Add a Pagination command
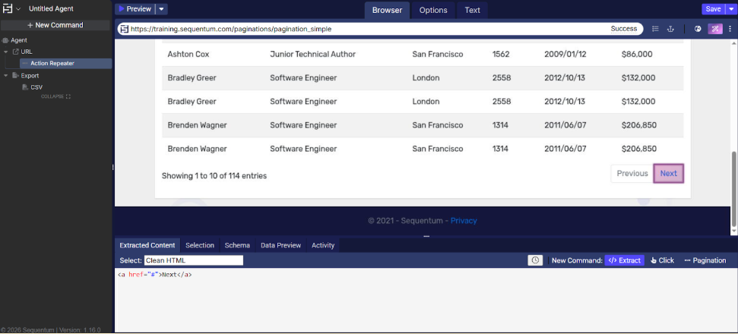The image size is (738, 334). pos(705,260)
